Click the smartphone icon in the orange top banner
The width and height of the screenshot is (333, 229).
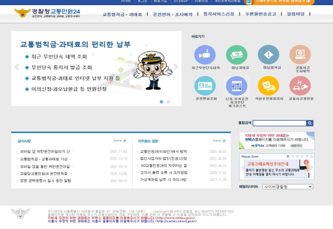[249, 2]
